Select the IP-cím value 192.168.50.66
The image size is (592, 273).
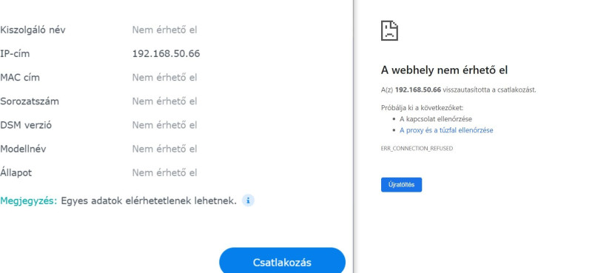(166, 53)
